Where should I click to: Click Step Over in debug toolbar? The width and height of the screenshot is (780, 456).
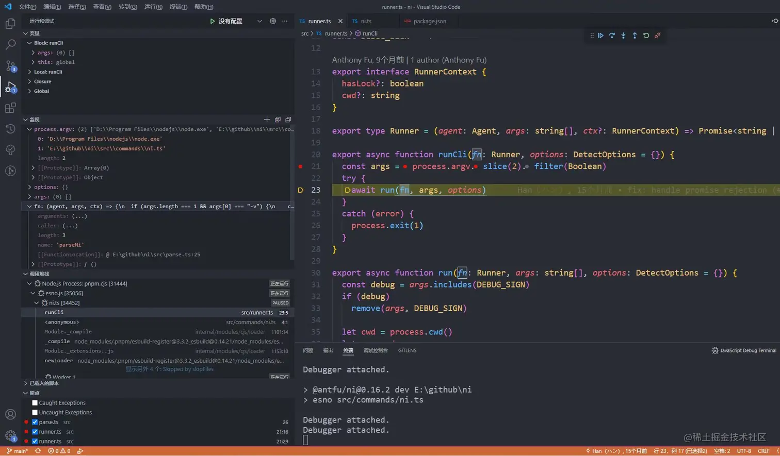point(612,36)
